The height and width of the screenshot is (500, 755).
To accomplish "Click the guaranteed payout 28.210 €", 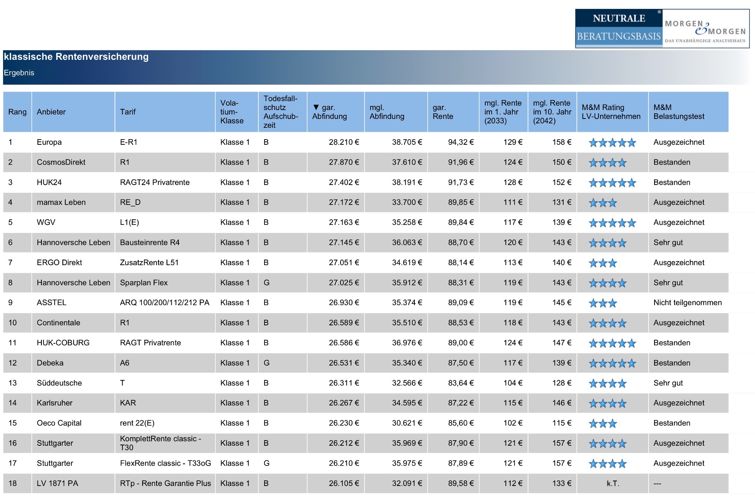I will coord(344,142).
